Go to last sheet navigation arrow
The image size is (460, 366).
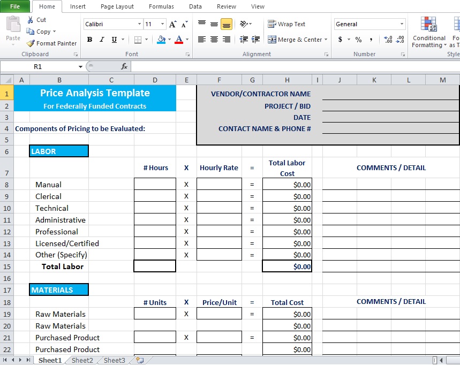pos(28,360)
